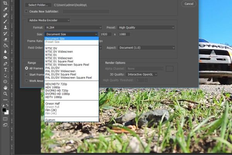Select the Ellipse shape tool

click(x=5, y=82)
